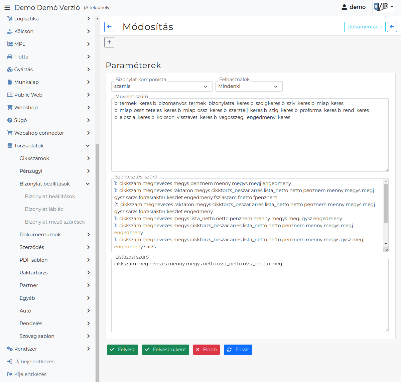Click the Munkalap file icon

(10, 82)
